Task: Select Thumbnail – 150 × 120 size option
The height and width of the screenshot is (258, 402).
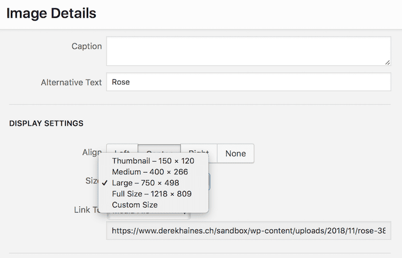Action: pyautogui.click(x=153, y=161)
